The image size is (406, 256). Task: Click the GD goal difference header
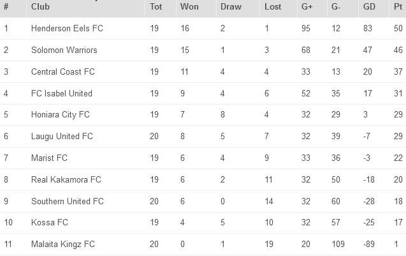(369, 8)
